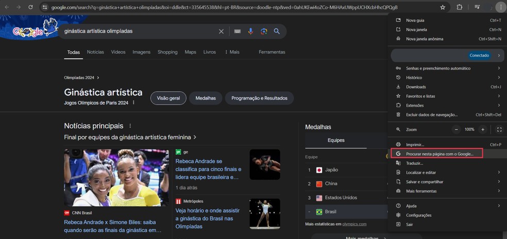This screenshot has height=239, width=507.
Task: Open Rebeca Andrade x Simone Biles CNN article
Action: point(112,226)
